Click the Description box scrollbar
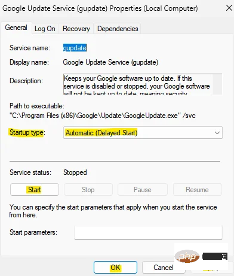234x276 pixels. (217, 84)
